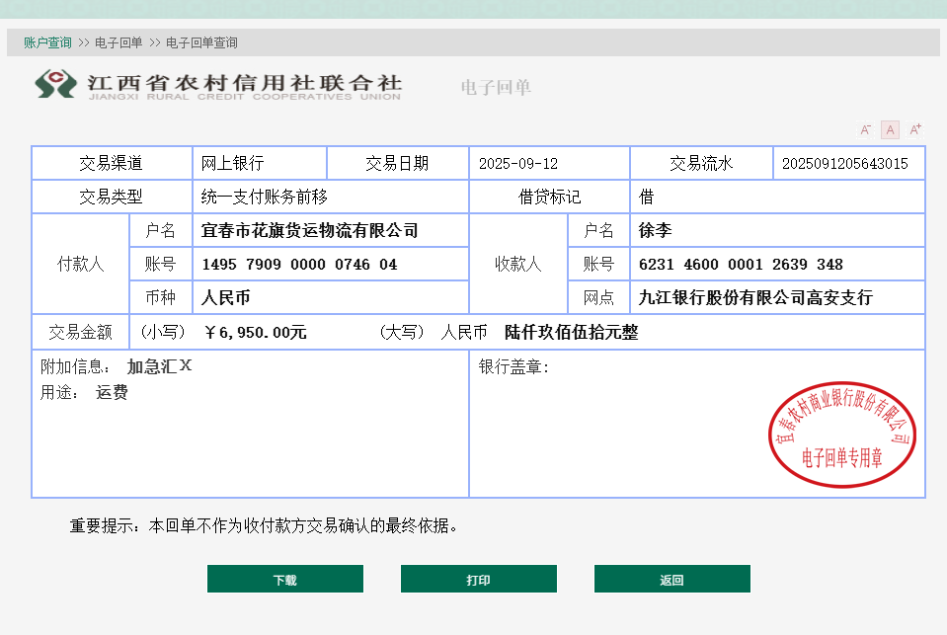This screenshot has width=947, height=635.
Task: Click the purpose value 运费
Action: click(x=112, y=392)
